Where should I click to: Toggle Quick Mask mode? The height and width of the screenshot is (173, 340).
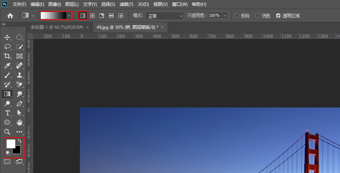(7, 161)
